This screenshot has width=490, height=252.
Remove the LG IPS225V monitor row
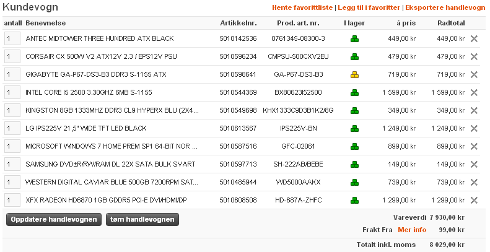coord(474,128)
